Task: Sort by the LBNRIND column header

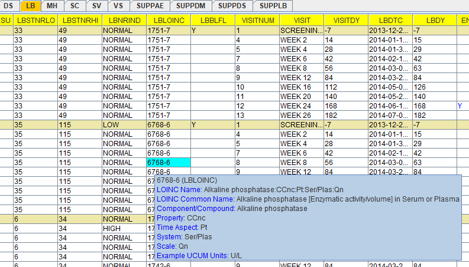Action: click(x=122, y=21)
